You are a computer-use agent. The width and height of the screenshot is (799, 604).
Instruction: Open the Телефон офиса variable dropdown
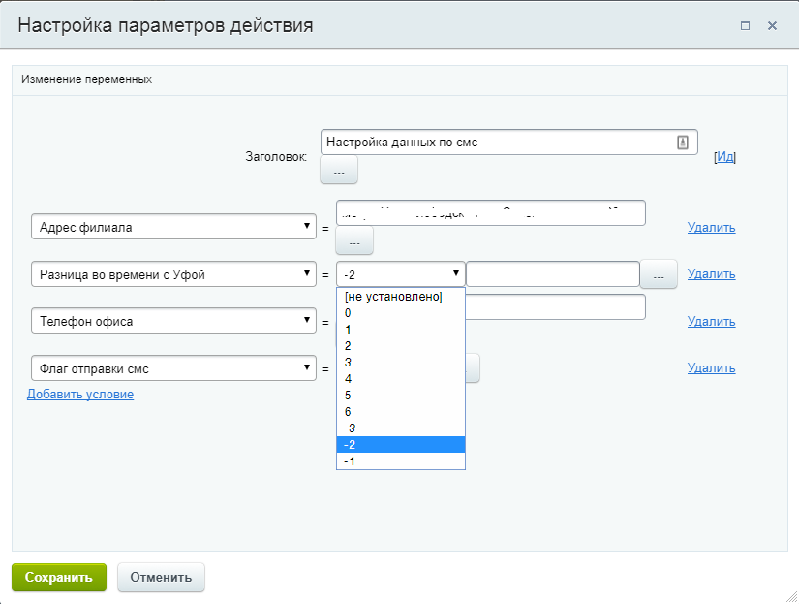173,321
